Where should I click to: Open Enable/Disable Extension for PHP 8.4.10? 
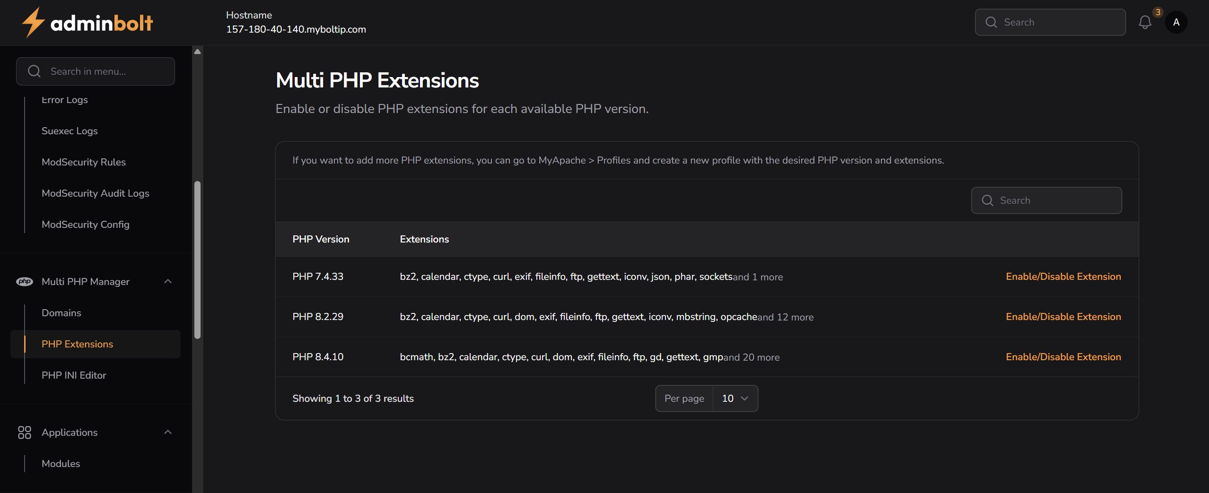tap(1063, 357)
